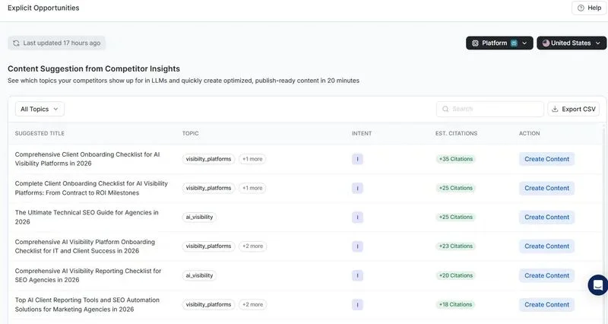
Task: Click the magnifier icon in search box
Action: 445,109
